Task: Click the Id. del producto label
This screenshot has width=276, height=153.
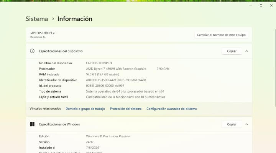Action: (x=50, y=86)
